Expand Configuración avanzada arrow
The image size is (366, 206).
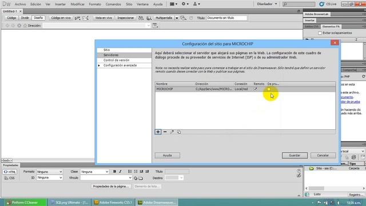(99, 65)
